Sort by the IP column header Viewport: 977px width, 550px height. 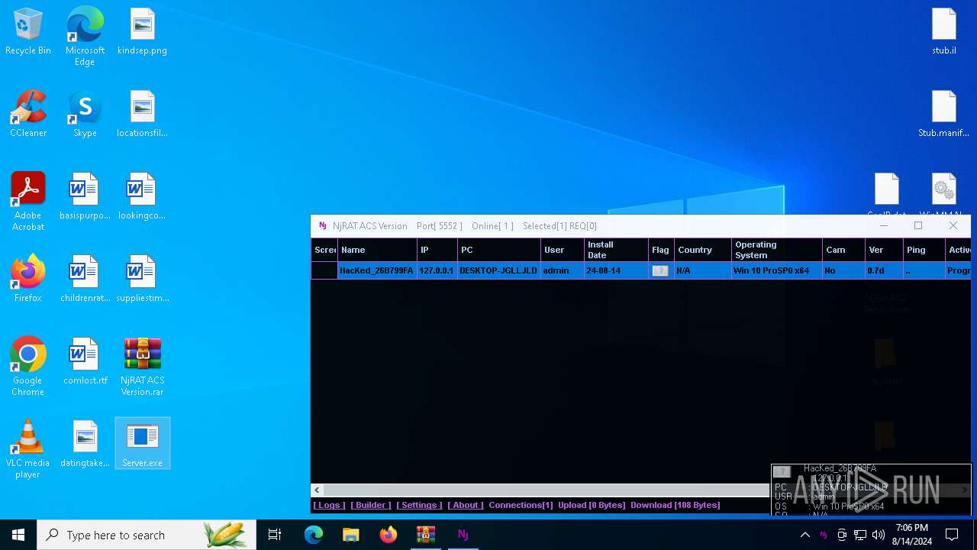pos(437,250)
